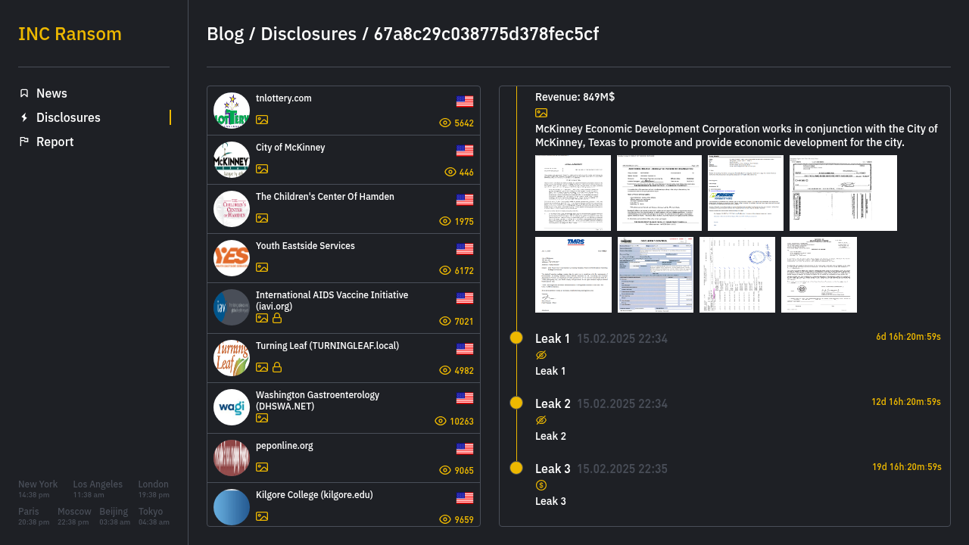969x545 pixels.
Task: Open the tnlottery.com disclosure entry
Action: [344, 111]
